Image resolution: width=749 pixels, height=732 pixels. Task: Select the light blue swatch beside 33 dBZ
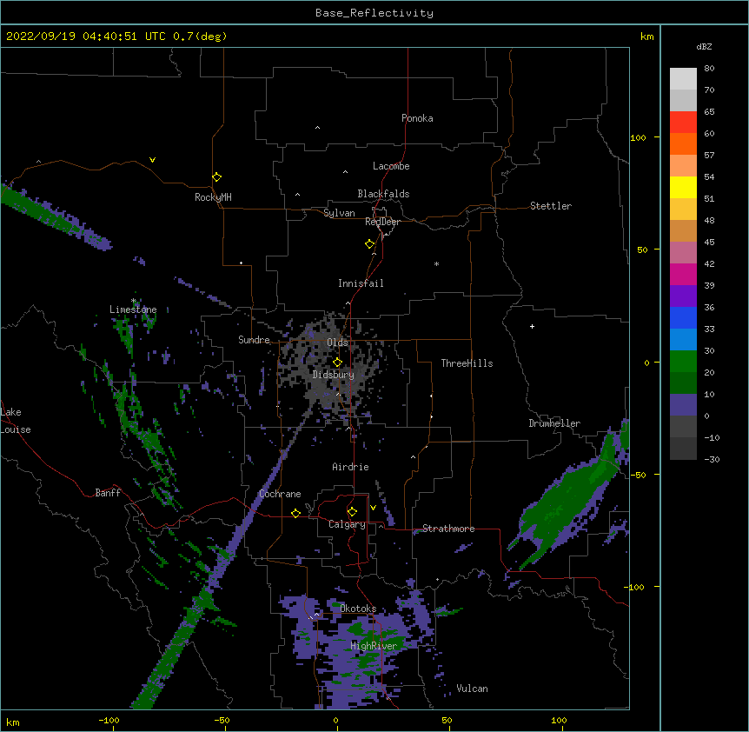pyautogui.click(x=683, y=339)
